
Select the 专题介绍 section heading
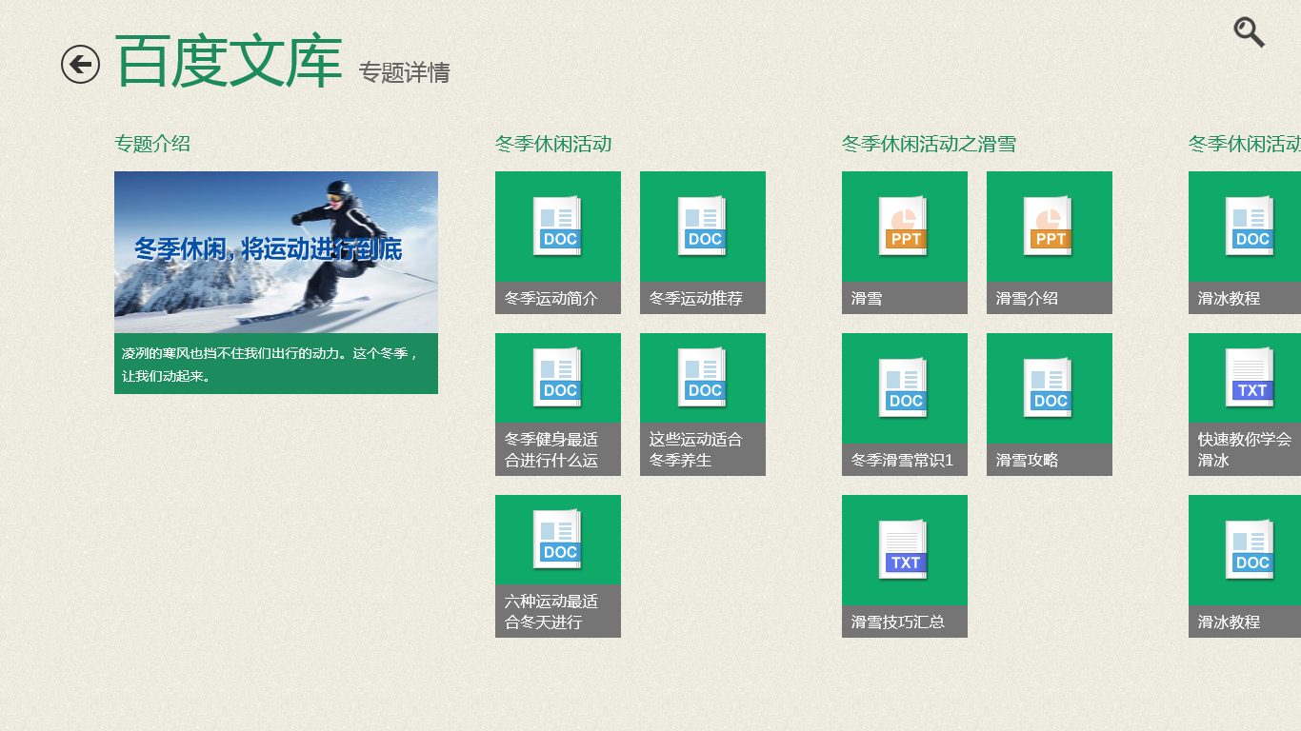click(x=152, y=144)
